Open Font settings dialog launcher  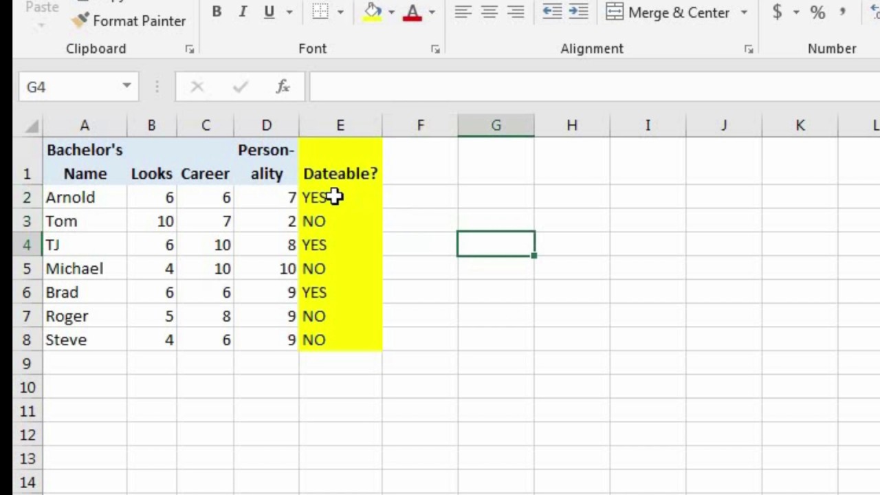tap(435, 49)
